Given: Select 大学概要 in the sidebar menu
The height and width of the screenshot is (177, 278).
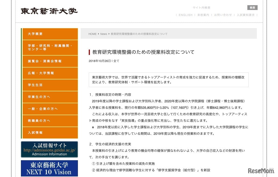Looking at the screenshot, I should click(50, 34).
